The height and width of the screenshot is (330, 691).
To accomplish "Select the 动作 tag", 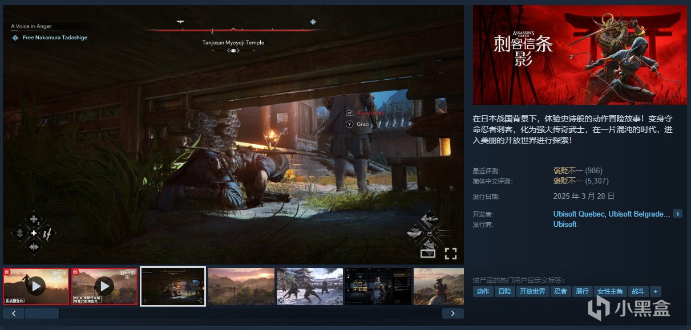I will 483,291.
